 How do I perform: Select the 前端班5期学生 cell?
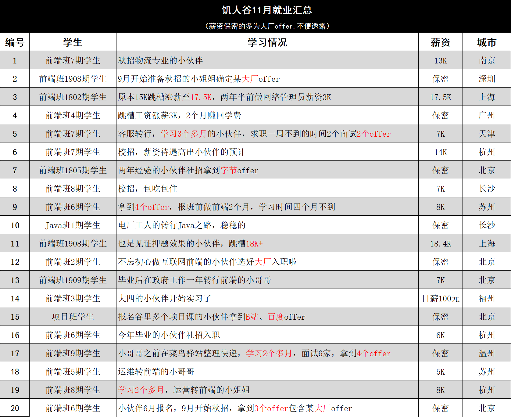click(x=73, y=372)
